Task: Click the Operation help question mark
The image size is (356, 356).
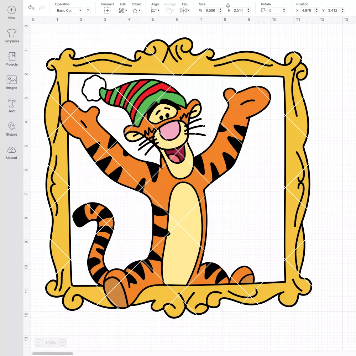Action: (x=88, y=10)
